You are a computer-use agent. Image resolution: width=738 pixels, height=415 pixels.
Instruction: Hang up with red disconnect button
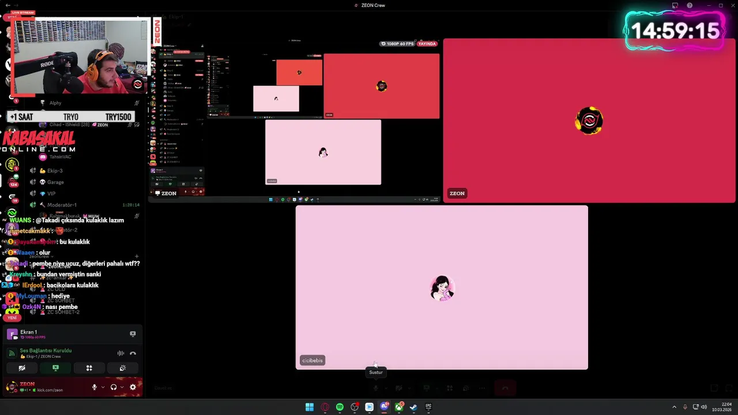point(505,388)
